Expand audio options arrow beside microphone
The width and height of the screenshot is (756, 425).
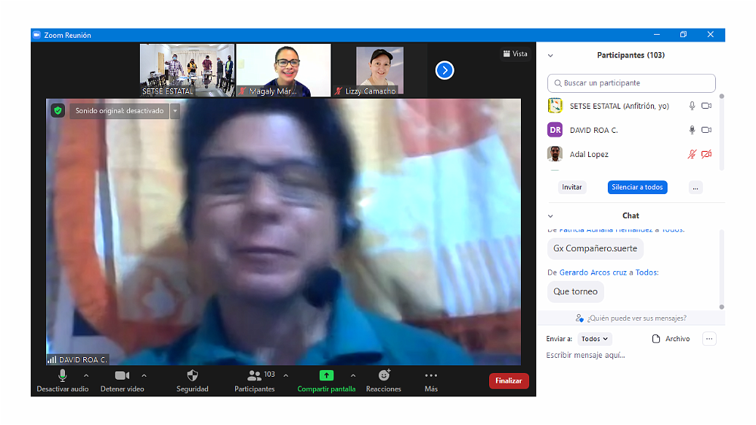(86, 375)
